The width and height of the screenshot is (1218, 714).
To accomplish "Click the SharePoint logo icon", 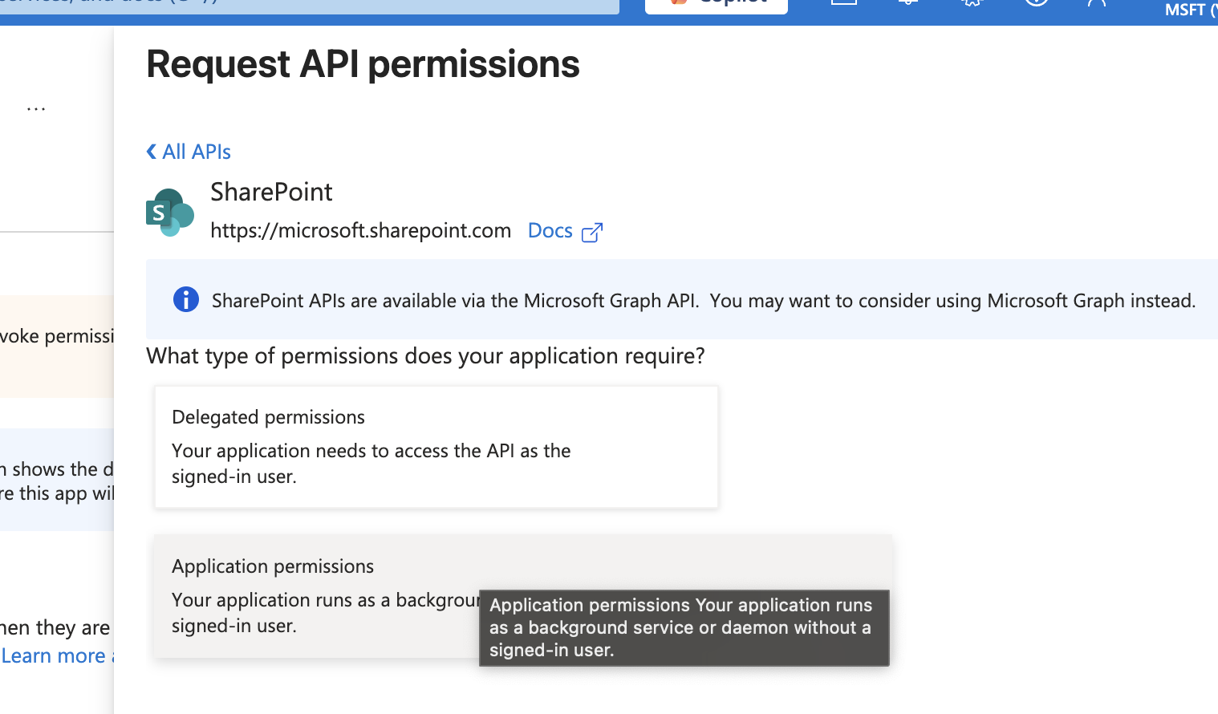I will [x=170, y=212].
